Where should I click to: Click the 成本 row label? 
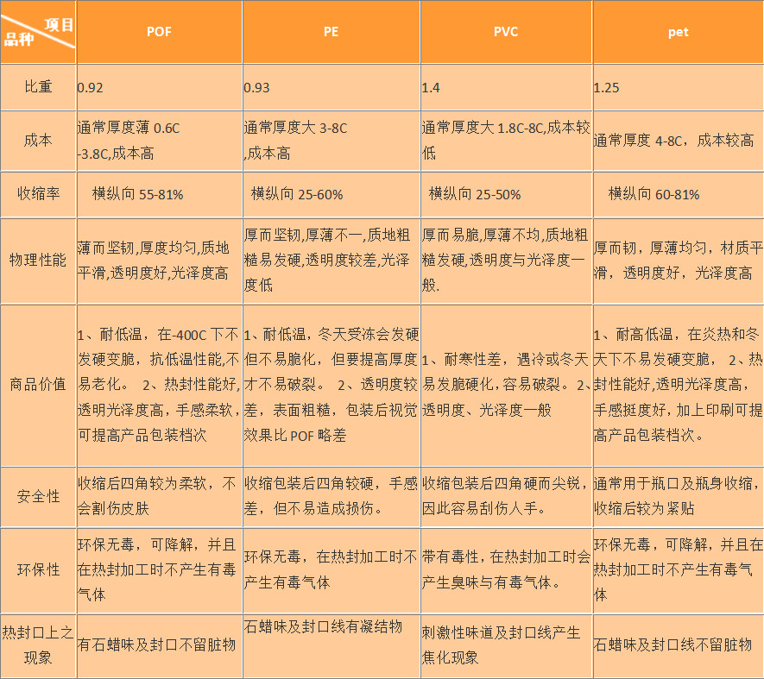coord(38,141)
